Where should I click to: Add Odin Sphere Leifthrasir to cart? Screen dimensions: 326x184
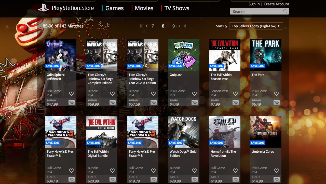point(72,103)
